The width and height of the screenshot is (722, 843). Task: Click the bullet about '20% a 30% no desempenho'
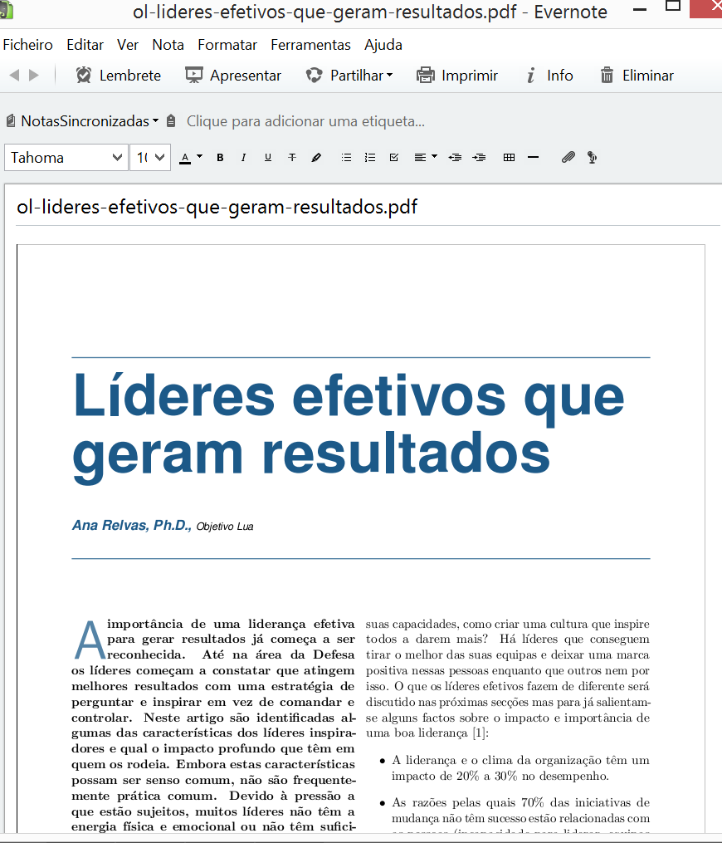(x=515, y=767)
